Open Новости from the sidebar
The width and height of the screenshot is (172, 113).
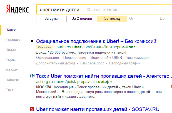tap(12, 80)
